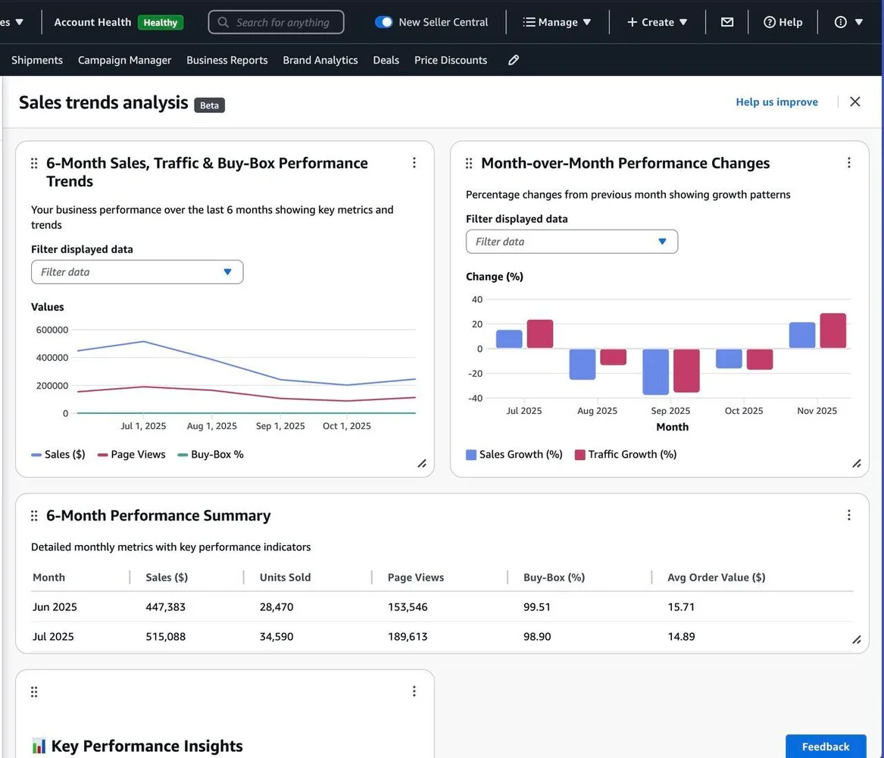Open options menu of Month-over-Month card

pyautogui.click(x=848, y=162)
